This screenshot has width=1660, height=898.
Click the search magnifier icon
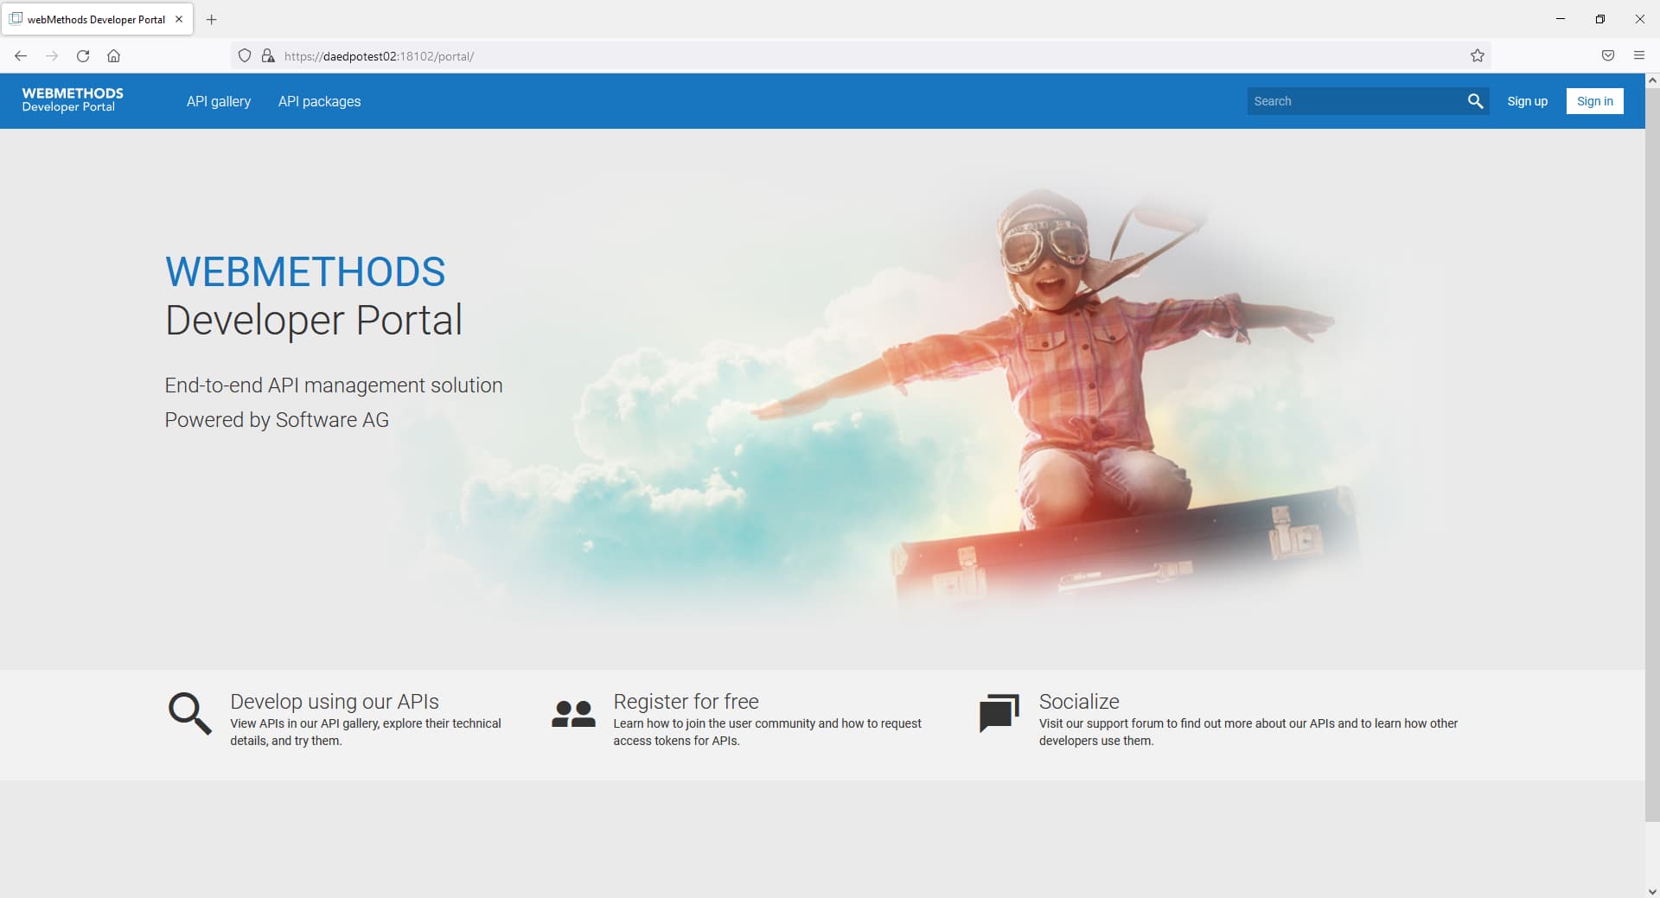pyautogui.click(x=1475, y=101)
